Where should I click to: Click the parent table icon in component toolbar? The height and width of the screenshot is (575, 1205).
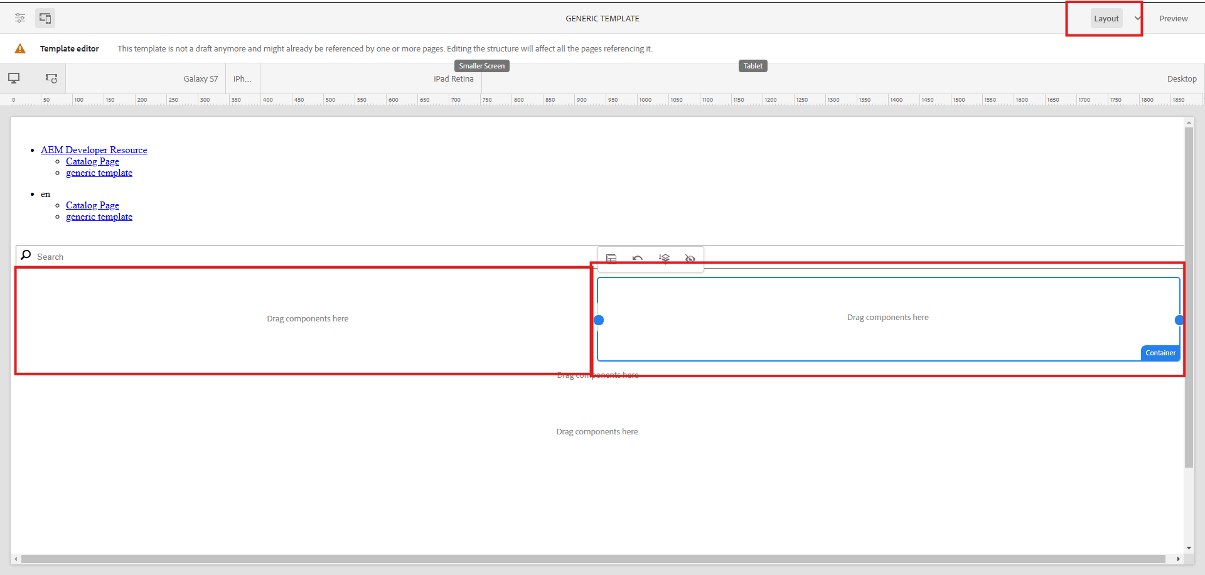point(611,259)
